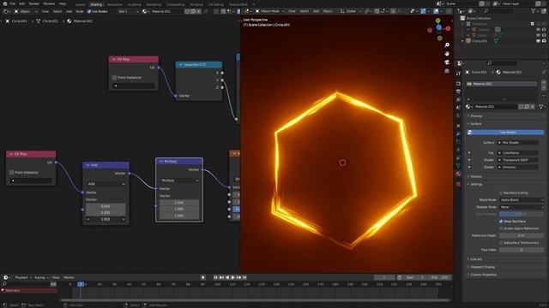Unlink Material.002 with the X icon in header
549x308 pixels.
198,11
